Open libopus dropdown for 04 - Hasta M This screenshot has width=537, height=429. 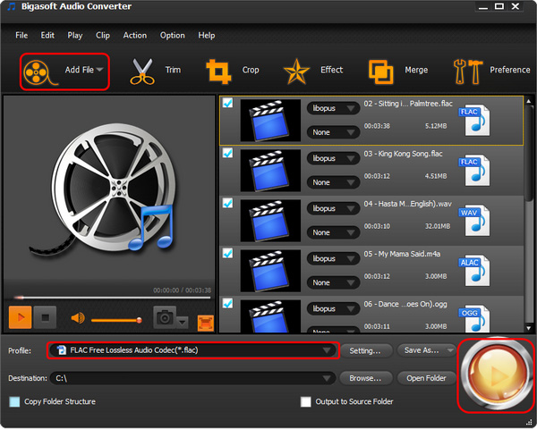point(333,208)
